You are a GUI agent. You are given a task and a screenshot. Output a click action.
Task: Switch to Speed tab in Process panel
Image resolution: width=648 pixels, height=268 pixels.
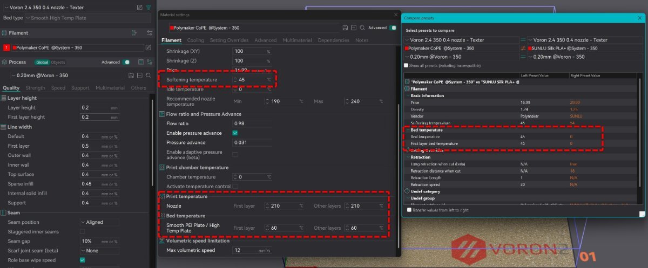[x=58, y=88]
